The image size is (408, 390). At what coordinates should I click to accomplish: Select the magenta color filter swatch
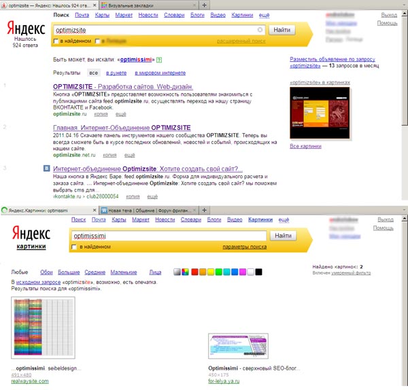click(x=243, y=272)
